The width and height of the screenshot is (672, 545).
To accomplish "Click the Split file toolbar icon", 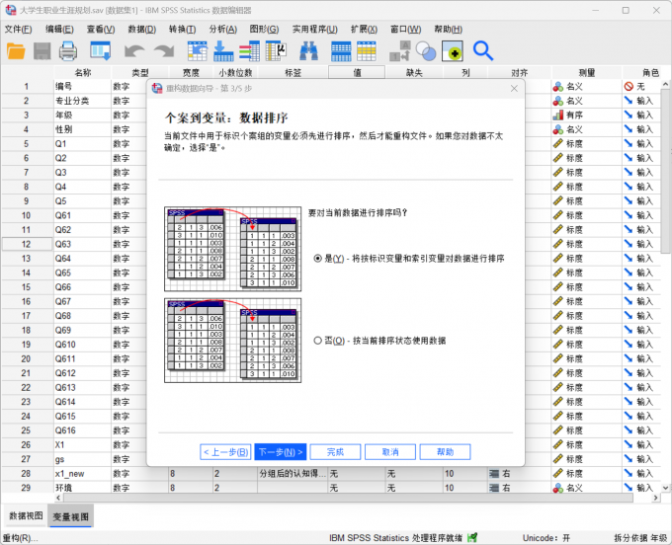I will [x=400, y=51].
